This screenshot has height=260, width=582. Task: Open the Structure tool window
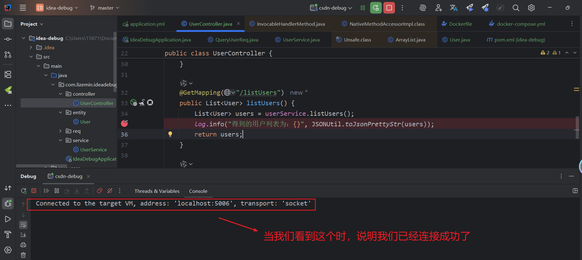click(x=8, y=74)
